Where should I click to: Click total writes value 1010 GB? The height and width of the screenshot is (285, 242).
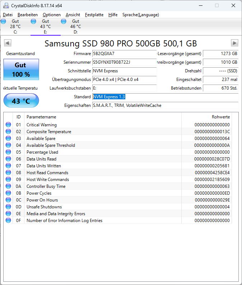(x=220, y=62)
